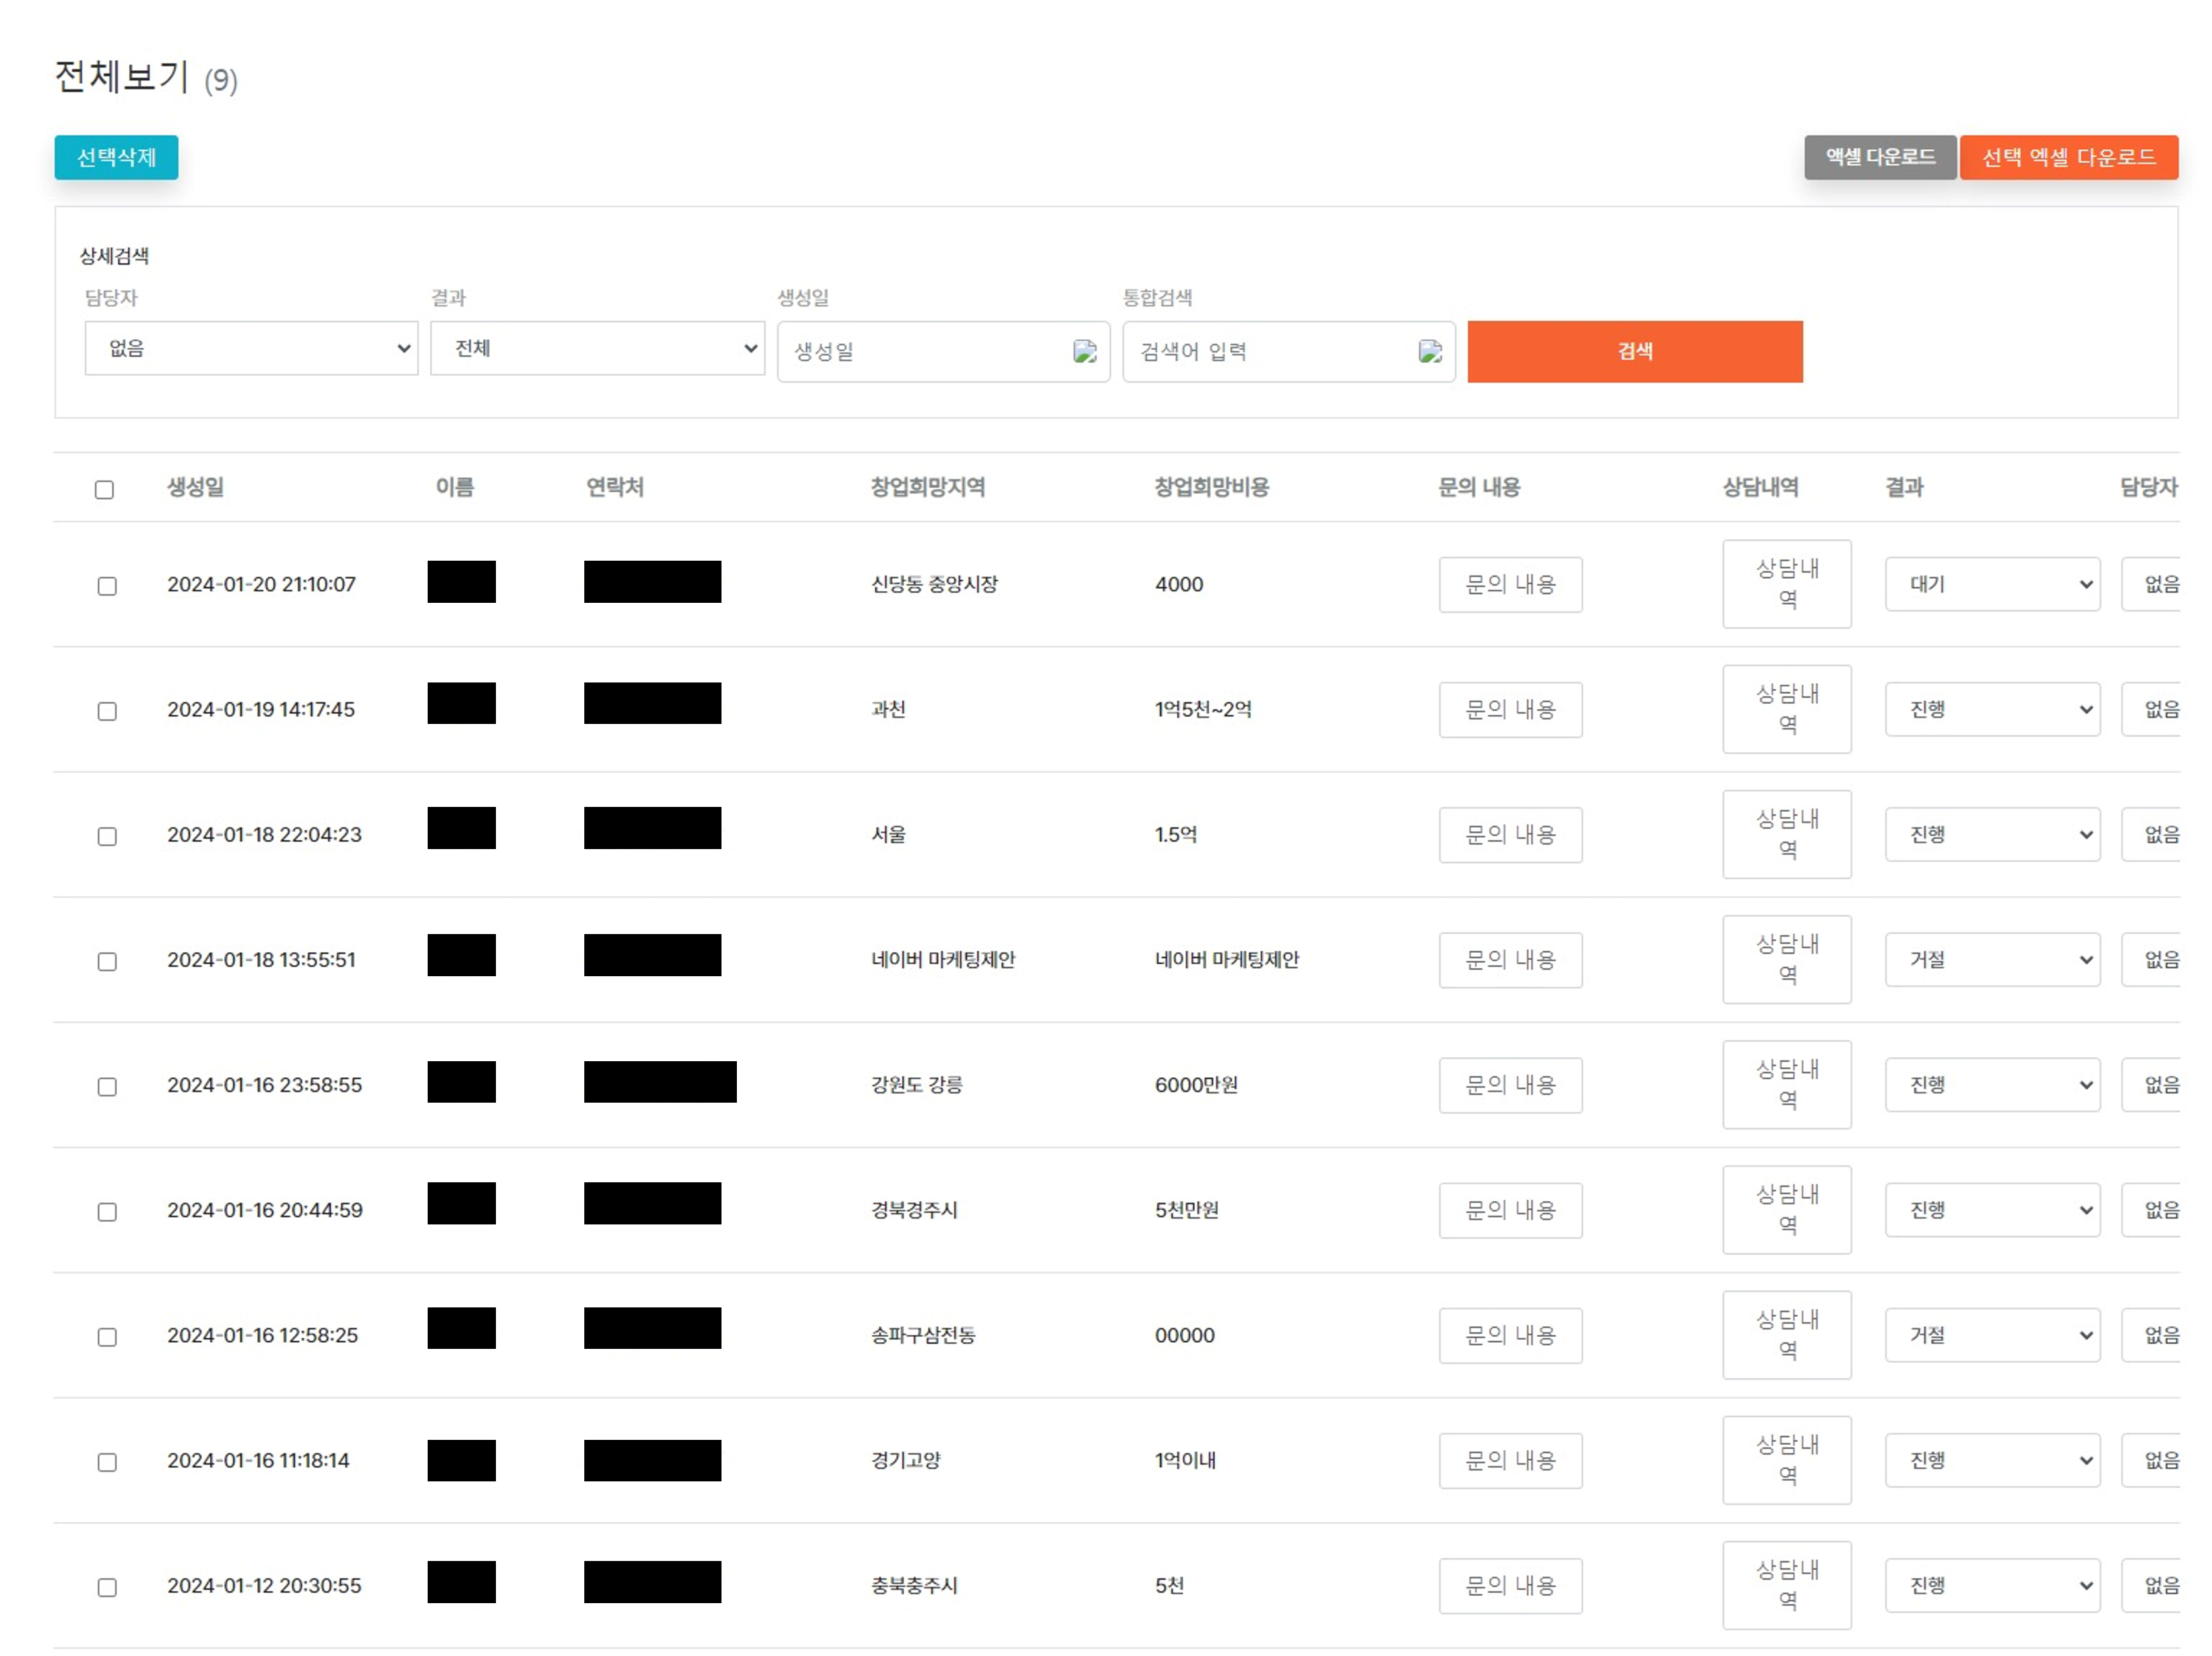Click the 창업희망비용 column header
The height and width of the screenshot is (1656, 2212).
pos(1211,487)
